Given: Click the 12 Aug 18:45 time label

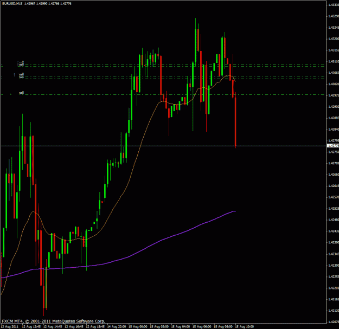Looking at the screenshot, I should [95, 326].
